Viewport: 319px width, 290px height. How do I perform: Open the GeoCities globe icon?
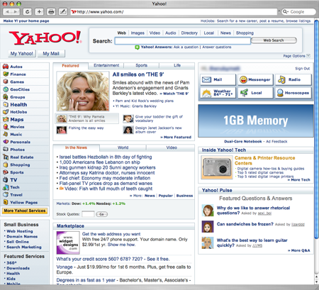point(6,89)
